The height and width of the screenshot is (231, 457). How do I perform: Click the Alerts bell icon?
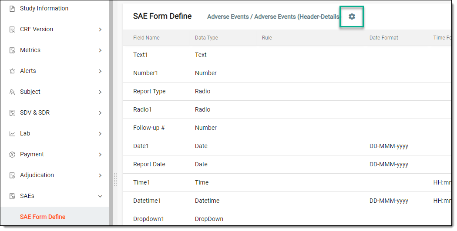[12, 71]
